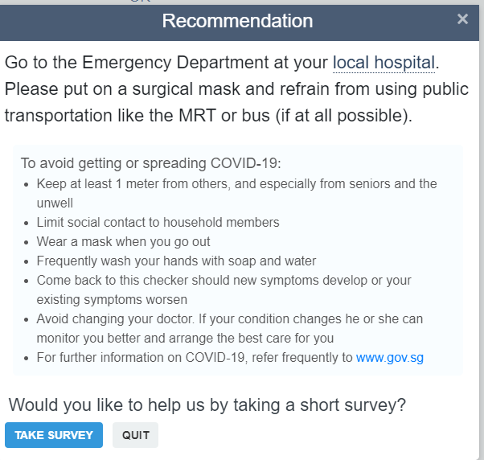
Task: Close the Recommendation dialog with the X
Action: (x=462, y=19)
